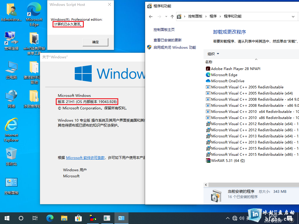Select Visual C++ 2010 x64 Redistributable
This screenshot has height=224, width=299.
(252, 111)
